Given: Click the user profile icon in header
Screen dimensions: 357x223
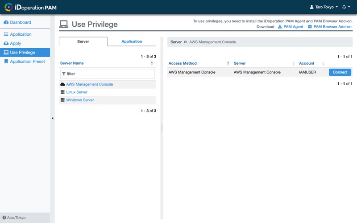Looking at the screenshot, I should pyautogui.click(x=311, y=7).
